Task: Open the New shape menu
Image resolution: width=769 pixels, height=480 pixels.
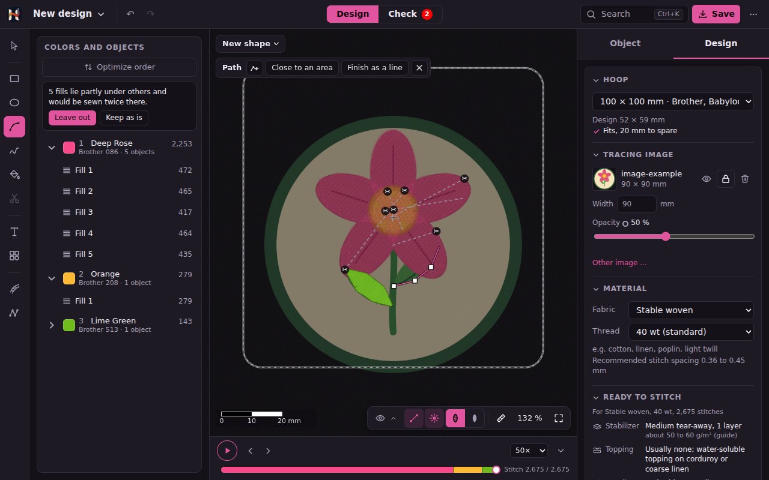Action: point(251,44)
